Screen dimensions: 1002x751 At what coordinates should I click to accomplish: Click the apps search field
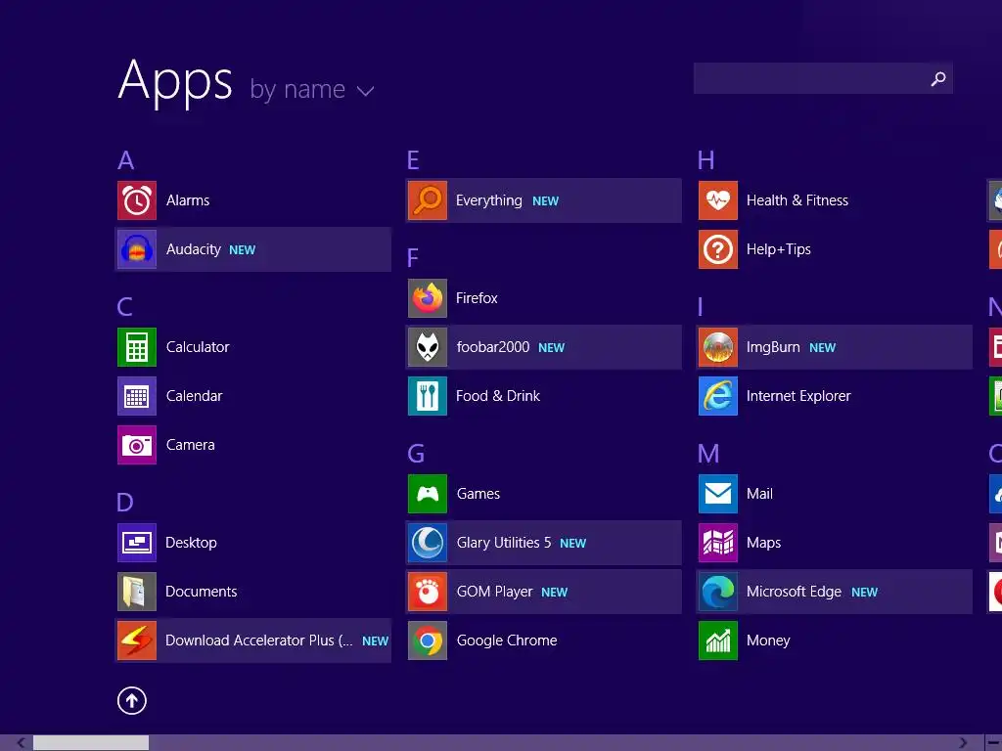pyautogui.click(x=823, y=78)
